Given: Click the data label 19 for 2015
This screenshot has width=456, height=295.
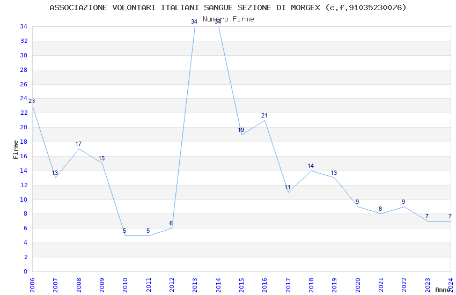Looking at the screenshot, I should point(241,130).
